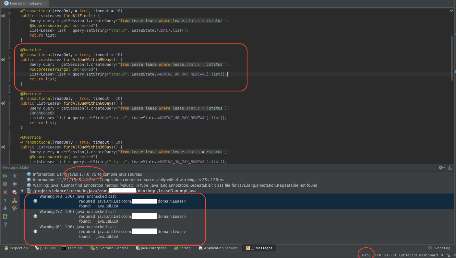This screenshot has height=258, width=456.
Task: Toggle Autoscroll to Source icon
Action: 15,200
